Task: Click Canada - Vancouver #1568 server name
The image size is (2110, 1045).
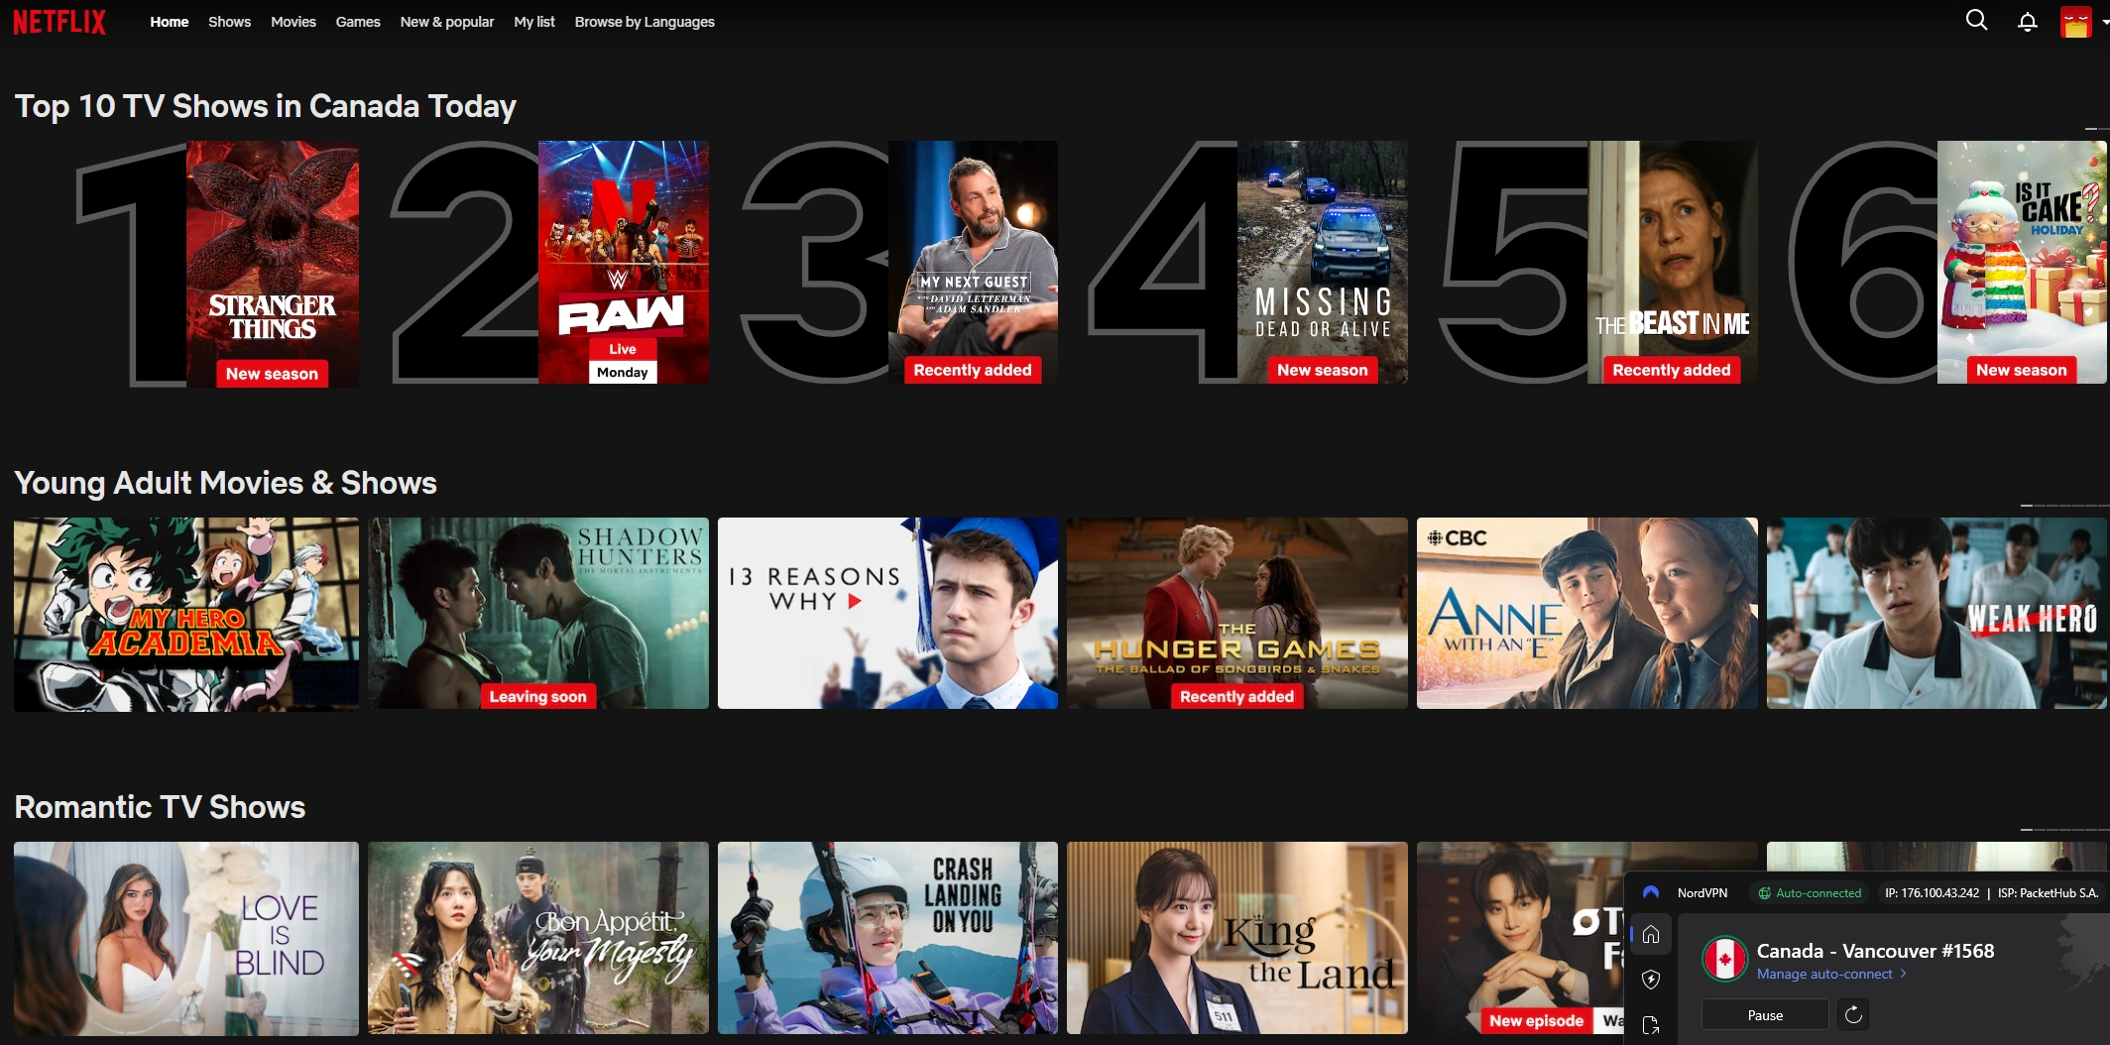Action: tap(1875, 950)
